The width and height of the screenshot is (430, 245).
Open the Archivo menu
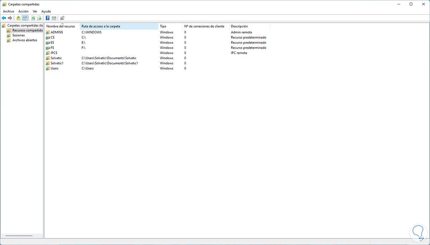point(9,11)
